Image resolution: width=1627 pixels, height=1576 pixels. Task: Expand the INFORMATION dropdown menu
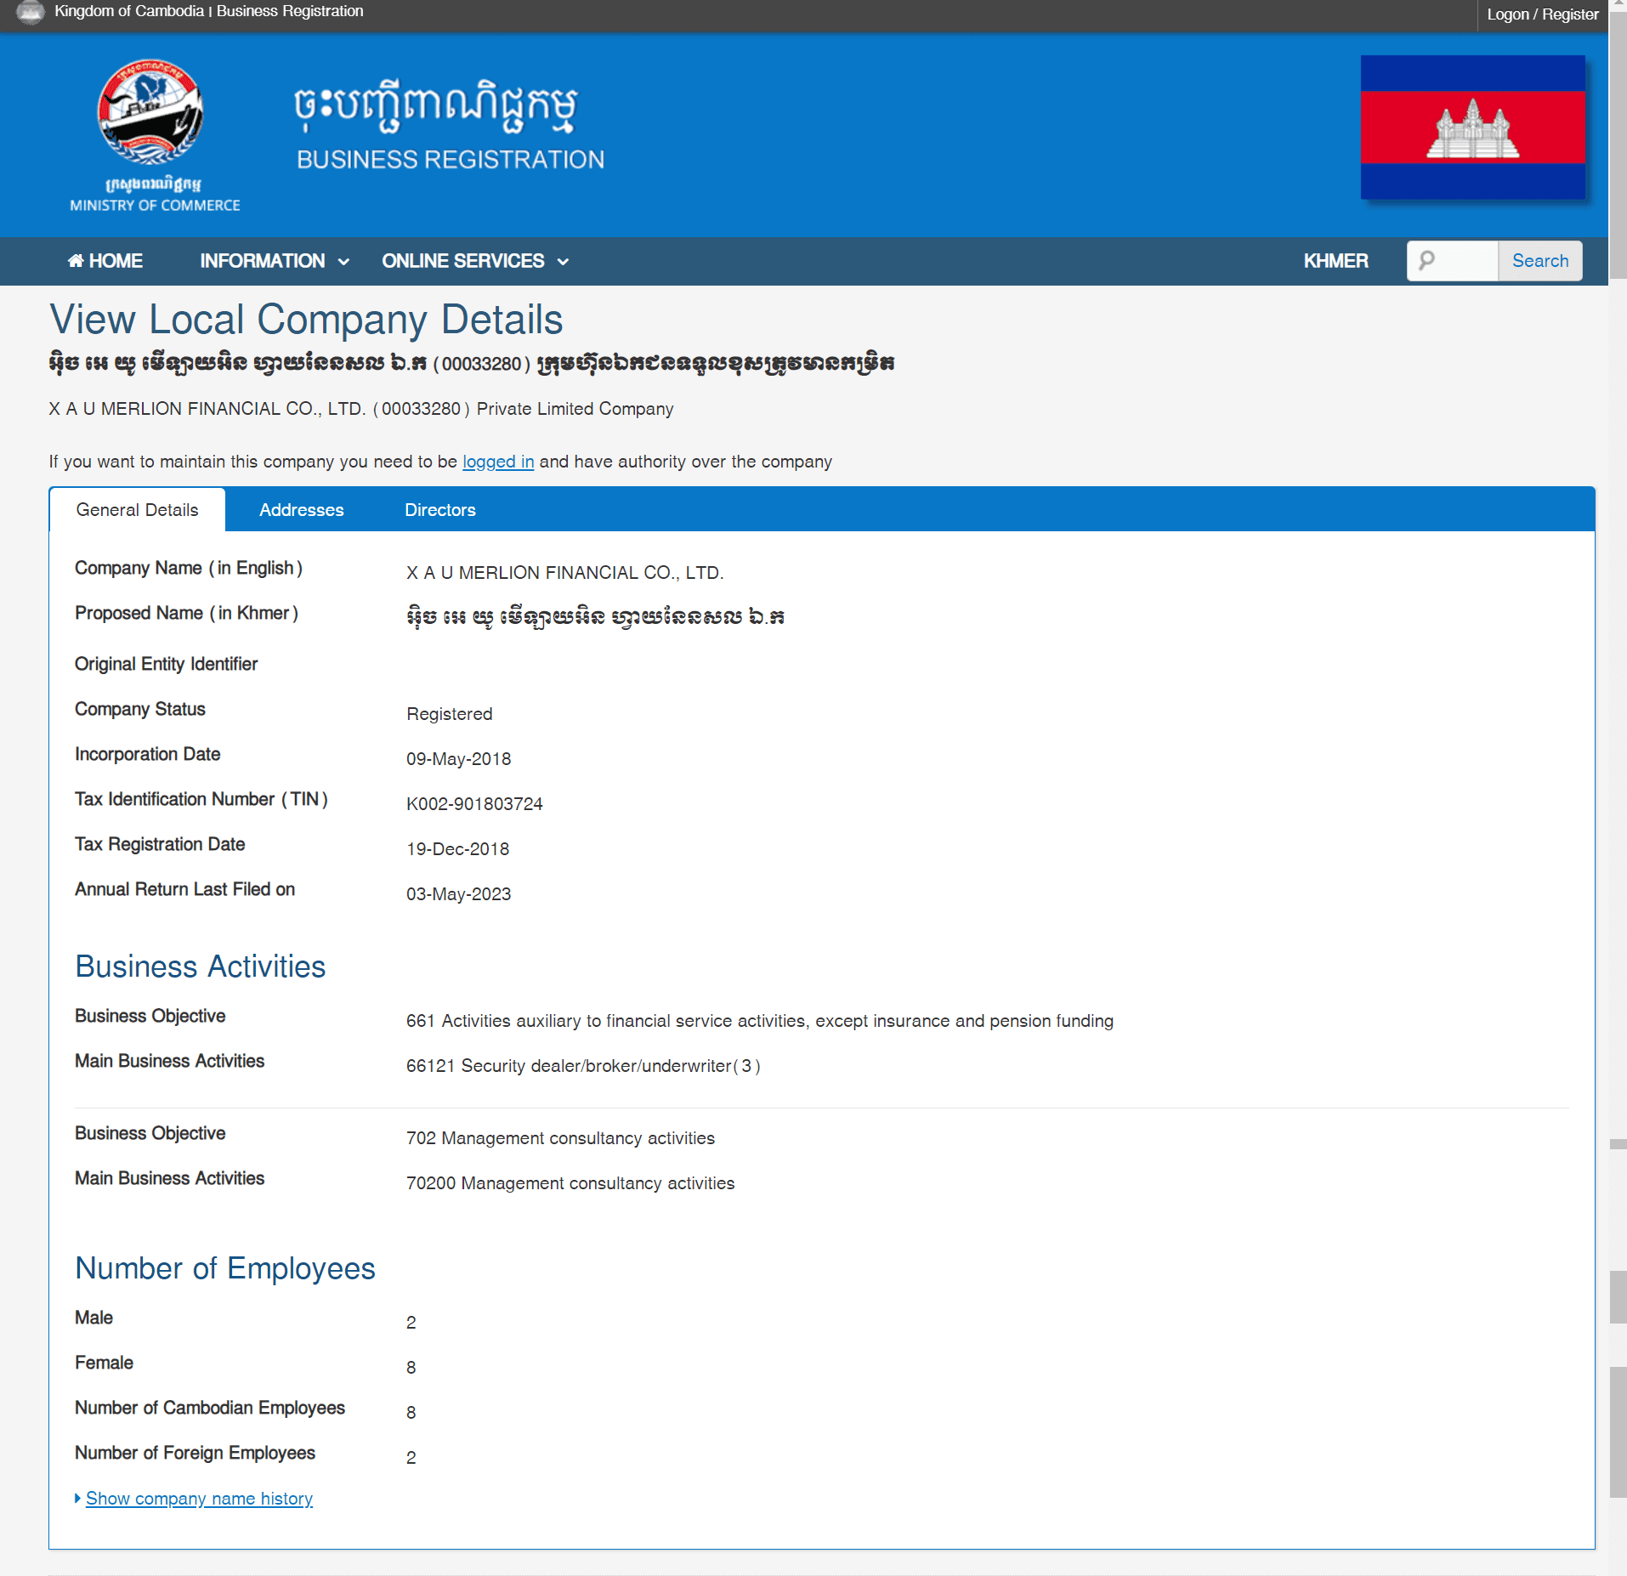(274, 261)
